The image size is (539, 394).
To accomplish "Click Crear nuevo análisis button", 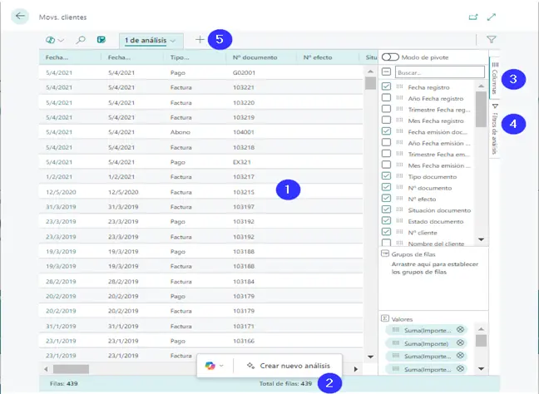I will click(289, 366).
